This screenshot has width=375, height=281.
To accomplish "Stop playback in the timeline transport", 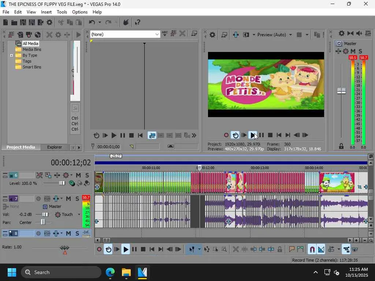I will coord(143,249).
